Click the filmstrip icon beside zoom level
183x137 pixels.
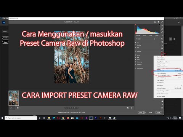point(18,108)
